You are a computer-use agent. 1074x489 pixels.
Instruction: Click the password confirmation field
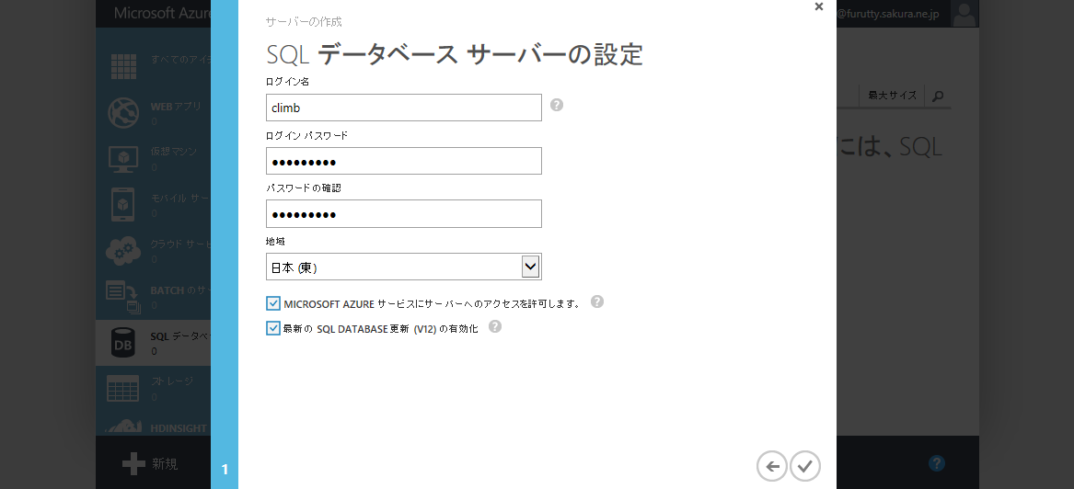coord(404,214)
